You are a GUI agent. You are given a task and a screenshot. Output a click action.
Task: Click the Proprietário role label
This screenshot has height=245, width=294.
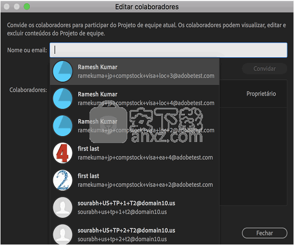[261, 94]
